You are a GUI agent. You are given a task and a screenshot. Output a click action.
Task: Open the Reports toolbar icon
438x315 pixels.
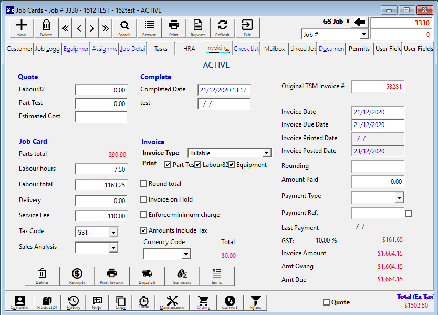pos(198,27)
